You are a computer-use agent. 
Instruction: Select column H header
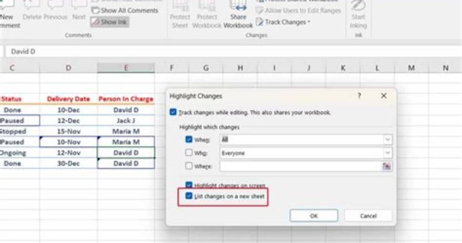tap(240, 68)
